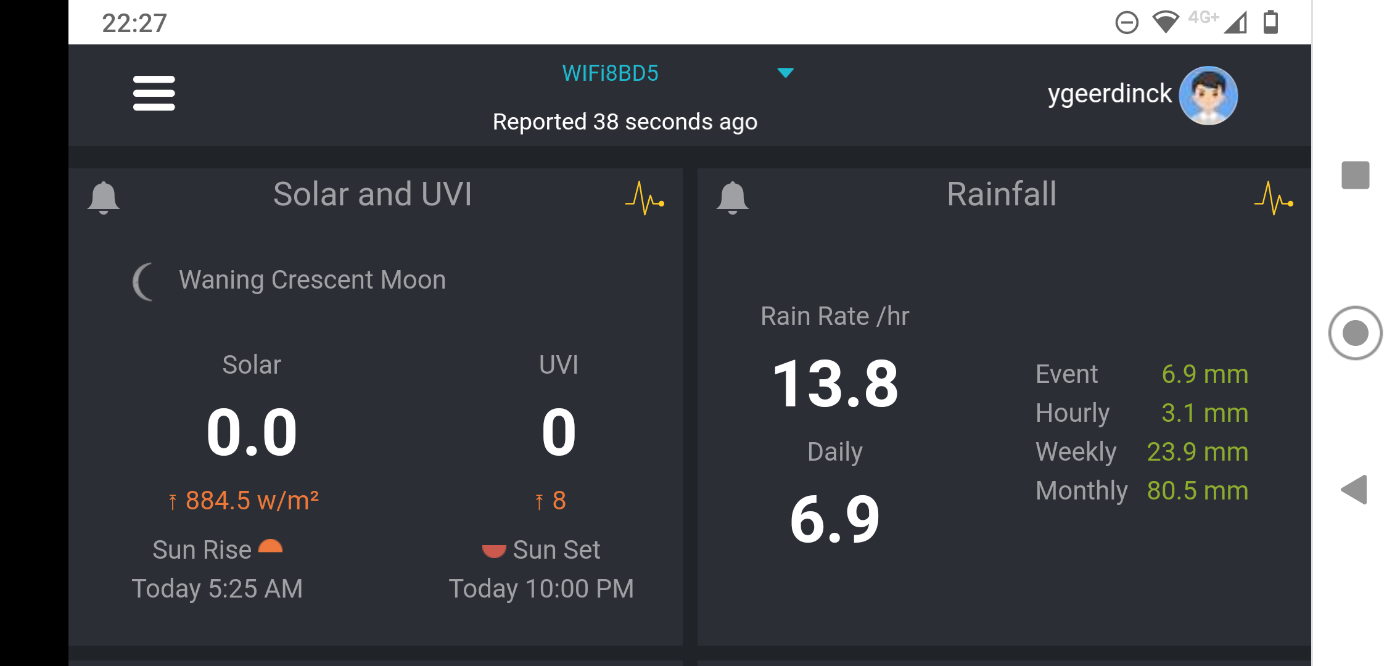Open the hamburger menu
This screenshot has height=666, width=1400.
point(154,93)
